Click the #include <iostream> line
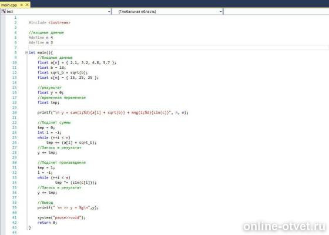 click(49, 22)
